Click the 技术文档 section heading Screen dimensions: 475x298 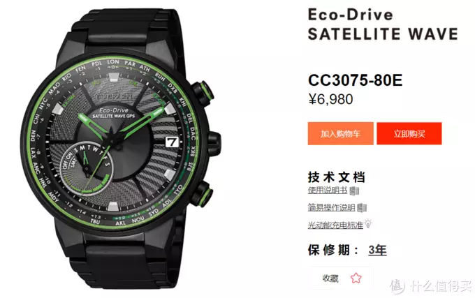point(337,177)
